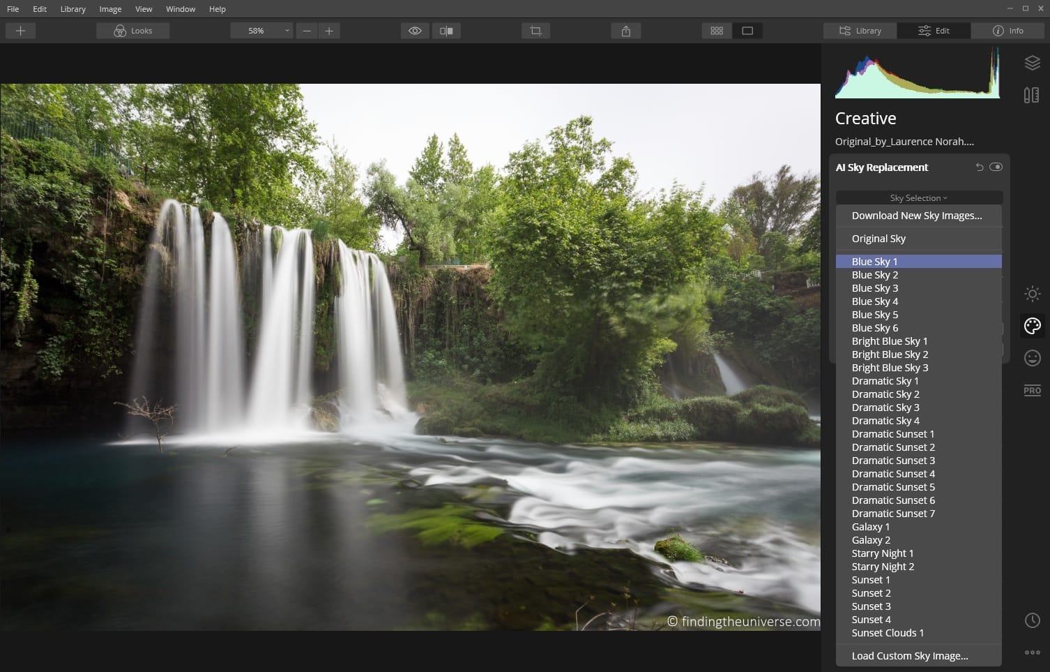Collapse the Sky Selection dropdown
The width and height of the screenshot is (1050, 672).
click(918, 198)
